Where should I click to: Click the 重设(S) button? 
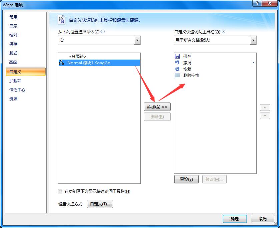coord(186,179)
